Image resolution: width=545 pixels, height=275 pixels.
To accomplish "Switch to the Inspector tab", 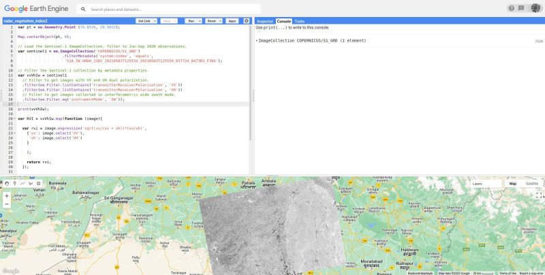I will coord(265,21).
